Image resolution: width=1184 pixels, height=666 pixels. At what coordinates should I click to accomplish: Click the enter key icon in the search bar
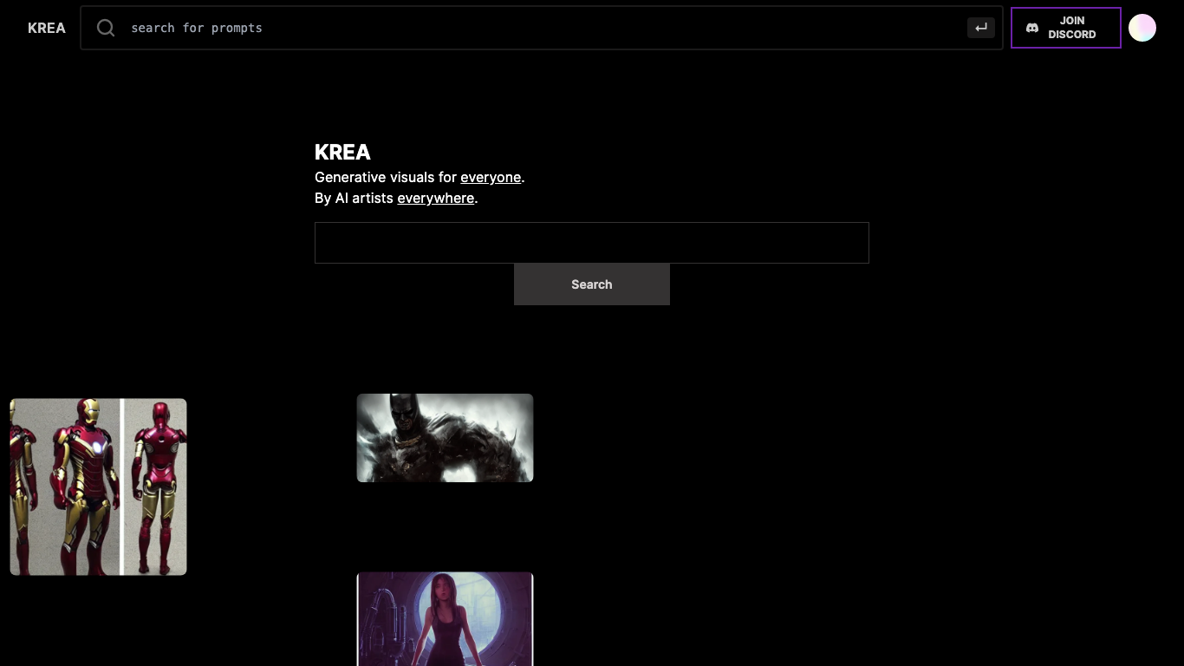(x=980, y=27)
